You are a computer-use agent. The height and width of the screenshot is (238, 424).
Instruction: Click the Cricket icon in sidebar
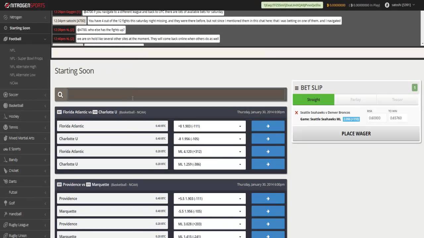tap(5, 171)
